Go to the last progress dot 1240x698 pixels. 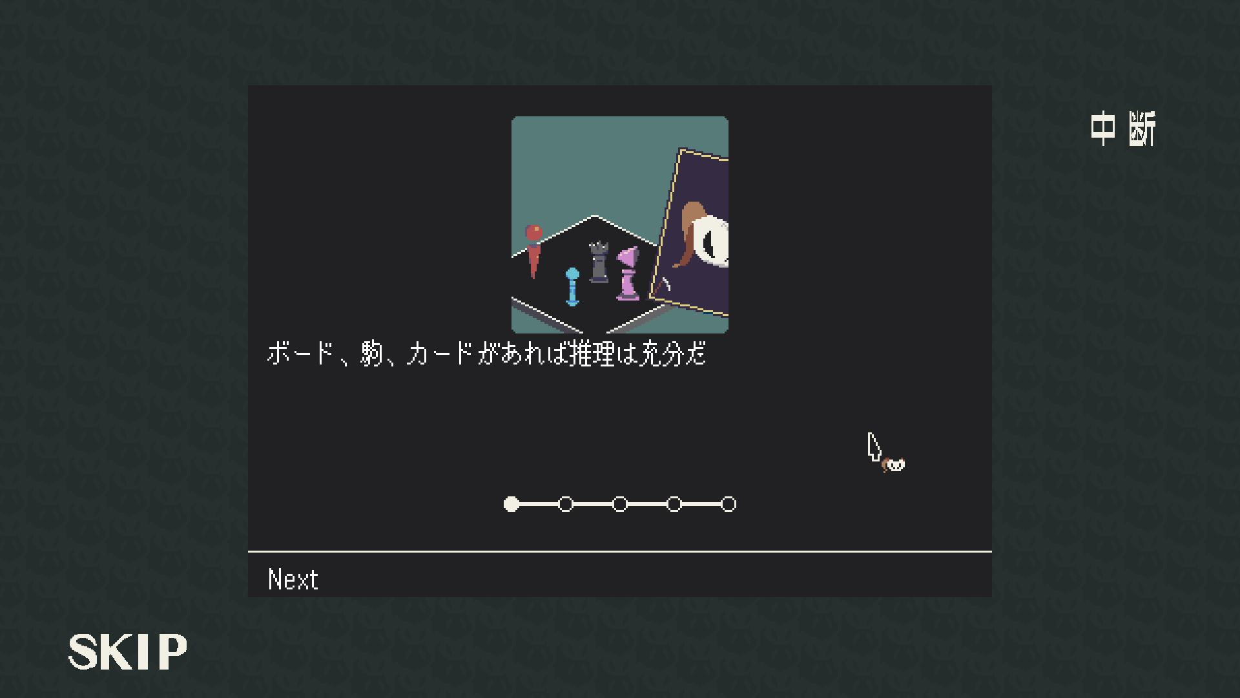click(728, 504)
